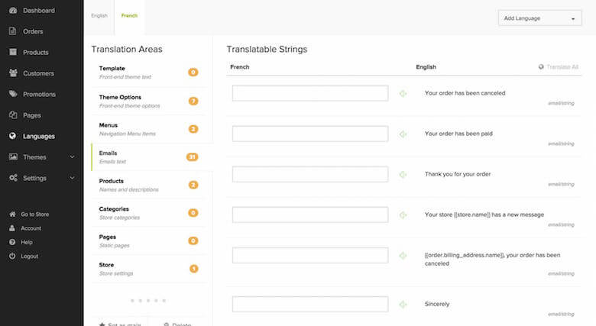The width and height of the screenshot is (596, 326).
Task: Click the Promotions tag icon
Action: 13,94
